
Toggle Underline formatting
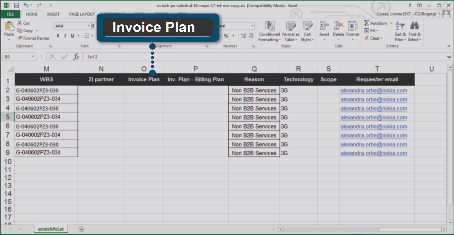click(72, 36)
